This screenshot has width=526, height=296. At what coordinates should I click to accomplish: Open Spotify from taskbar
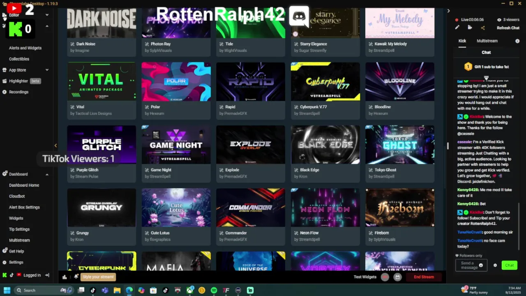click(x=214, y=291)
